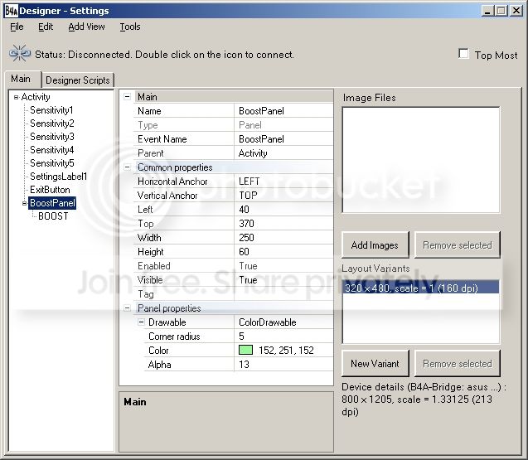Select ExitButton in the view tree

(50, 190)
